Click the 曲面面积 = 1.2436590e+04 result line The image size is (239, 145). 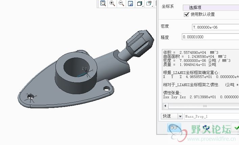195,57
